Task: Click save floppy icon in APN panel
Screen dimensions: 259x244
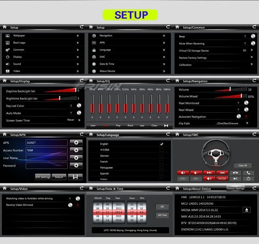Action: [75, 177]
